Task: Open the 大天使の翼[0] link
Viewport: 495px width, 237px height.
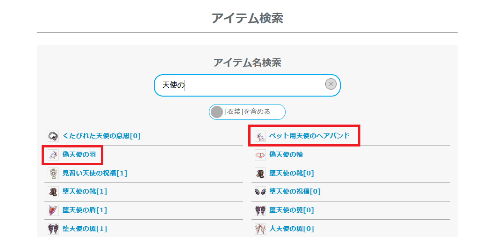Action: tap(291, 229)
